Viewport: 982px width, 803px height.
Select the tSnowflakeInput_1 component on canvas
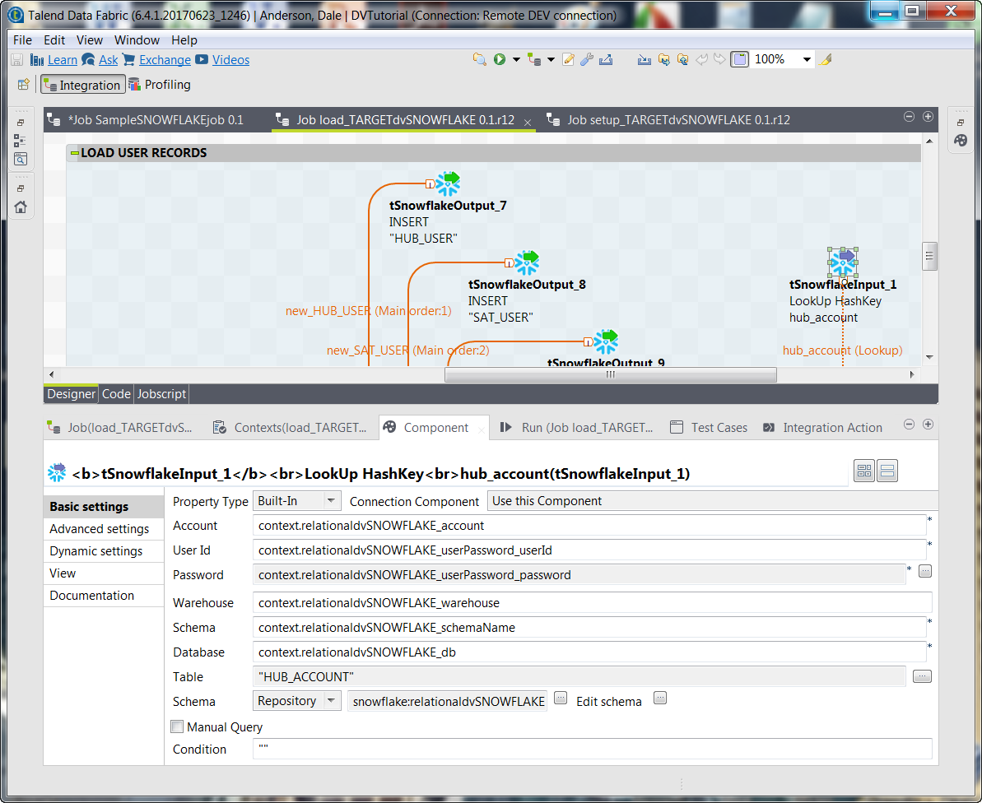pos(842,262)
